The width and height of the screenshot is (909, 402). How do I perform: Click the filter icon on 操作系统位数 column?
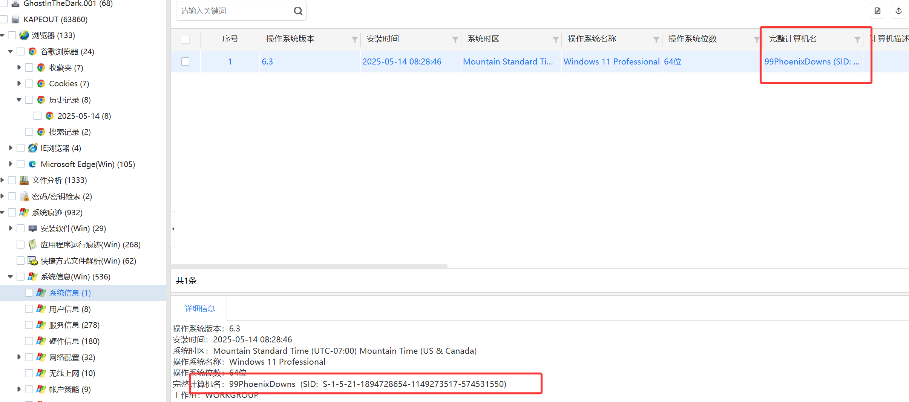[x=756, y=40]
